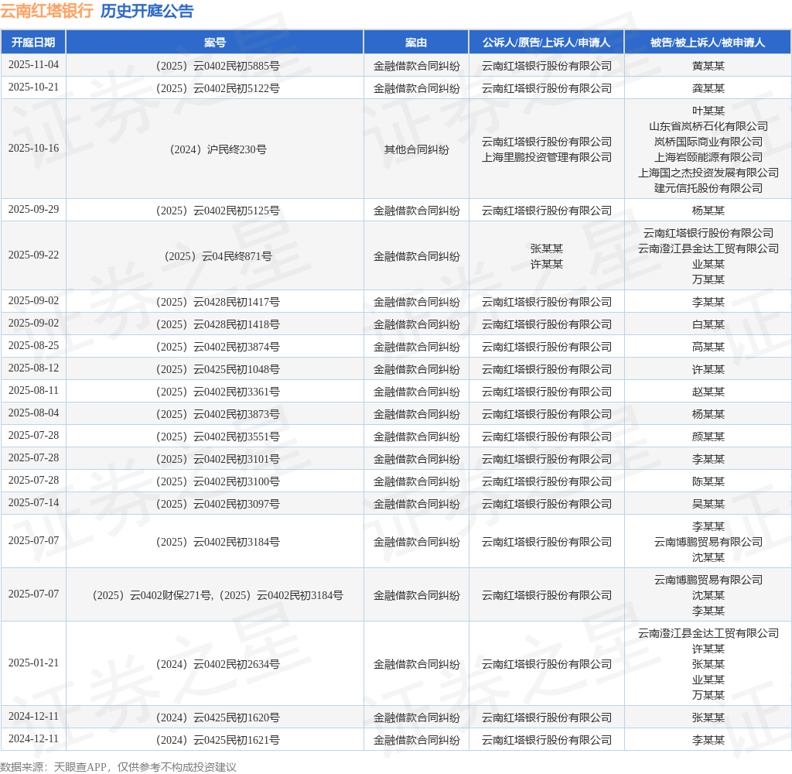Click the date 2025-01-21
Screen dimensions: 792x774
tap(33, 663)
